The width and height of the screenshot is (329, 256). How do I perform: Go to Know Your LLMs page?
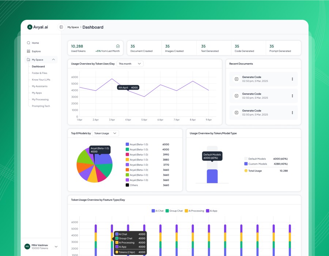tap(41, 80)
